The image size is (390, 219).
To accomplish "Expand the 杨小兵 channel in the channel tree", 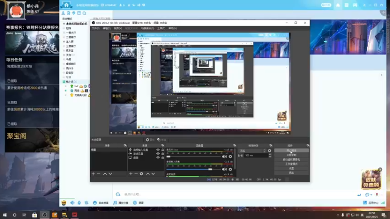I will (64, 82).
